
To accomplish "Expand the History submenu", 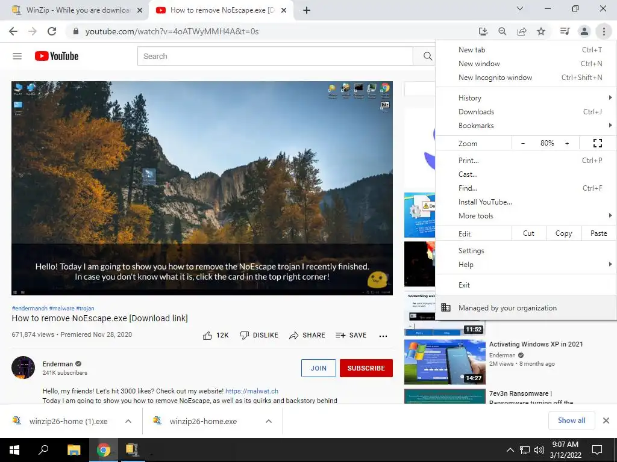I will point(525,98).
